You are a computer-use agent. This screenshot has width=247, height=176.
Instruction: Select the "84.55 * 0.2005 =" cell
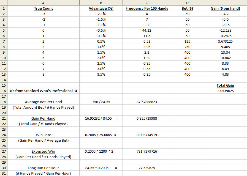[101, 168]
